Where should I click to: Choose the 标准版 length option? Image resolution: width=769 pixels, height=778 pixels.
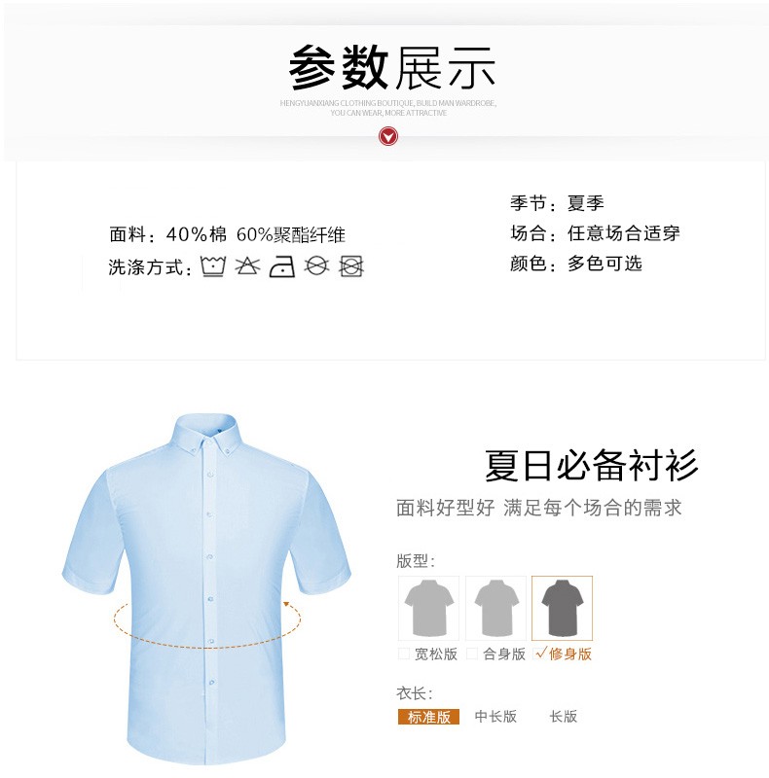428,717
